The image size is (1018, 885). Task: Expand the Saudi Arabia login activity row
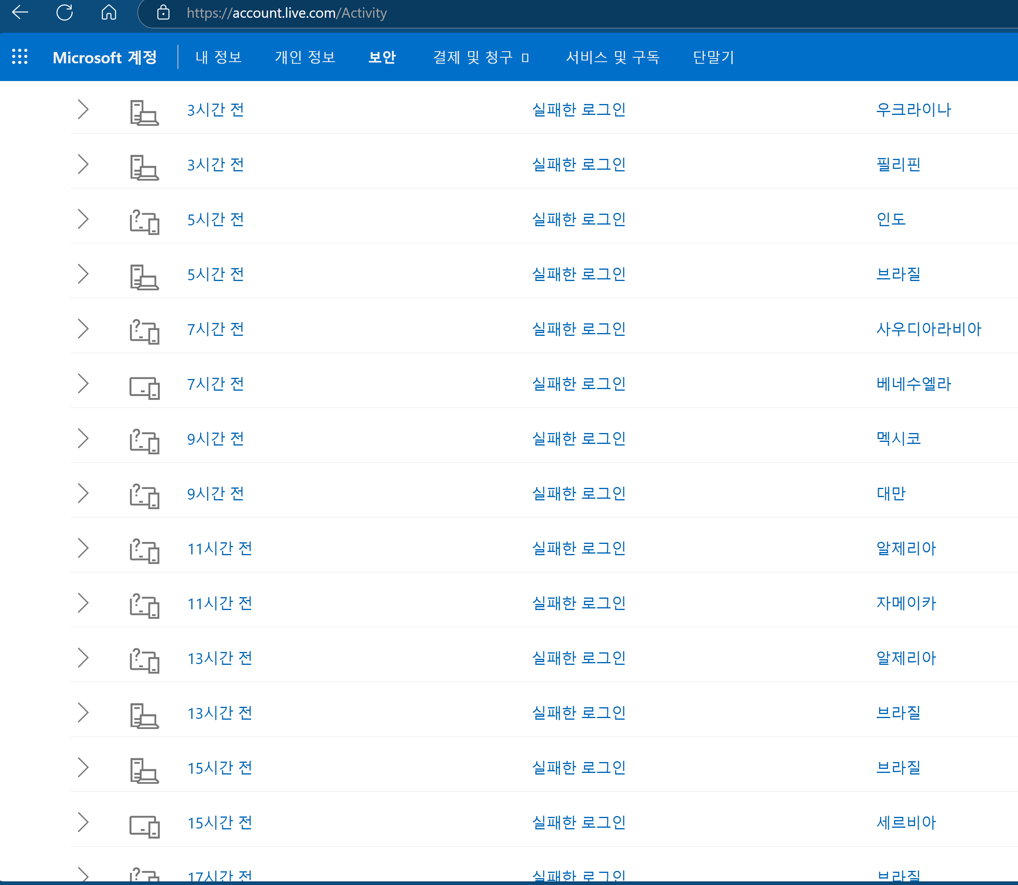point(83,329)
